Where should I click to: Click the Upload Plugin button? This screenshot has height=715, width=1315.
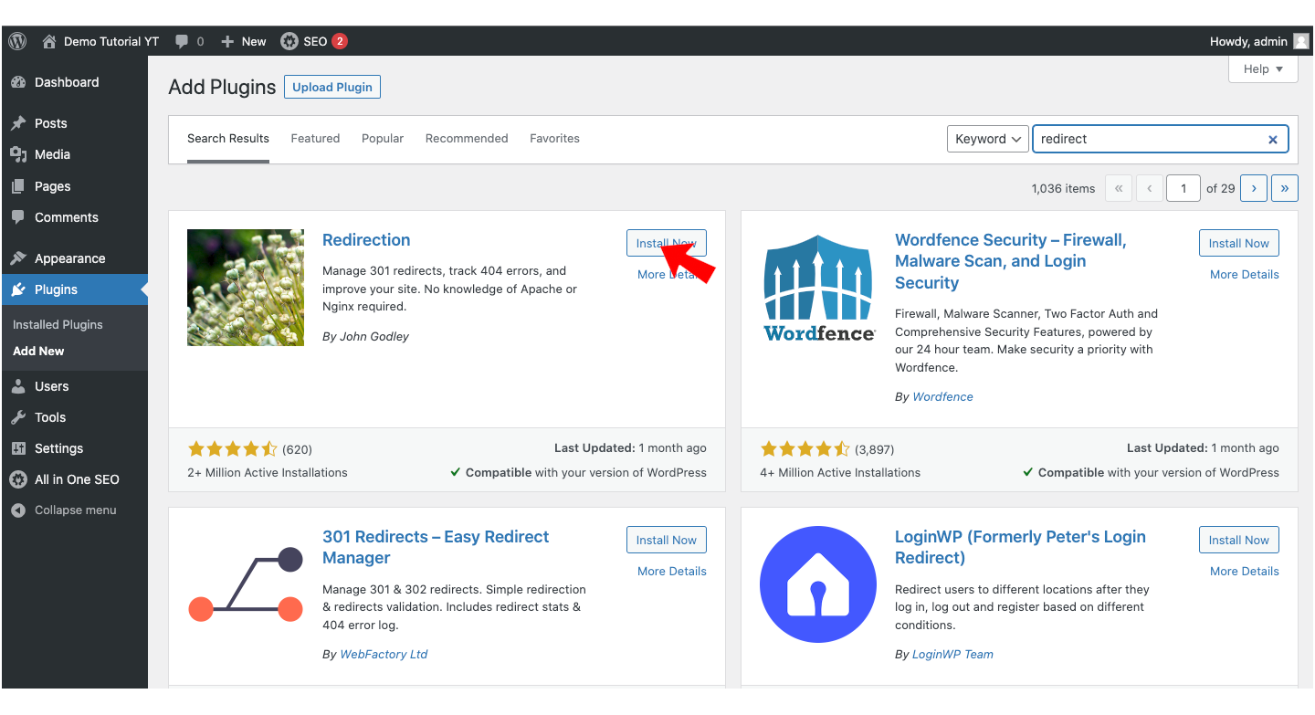331,86
